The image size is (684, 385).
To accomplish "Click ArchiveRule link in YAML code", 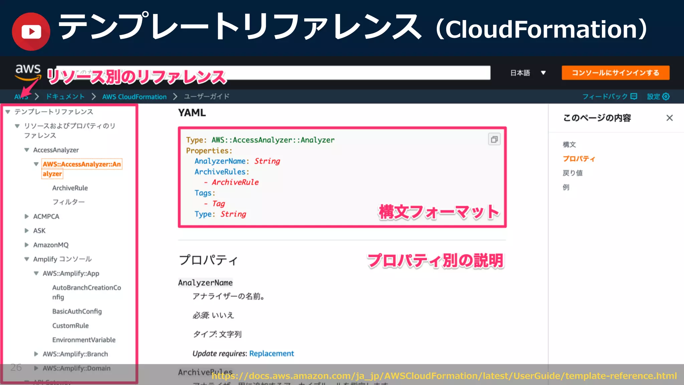I will point(235,182).
